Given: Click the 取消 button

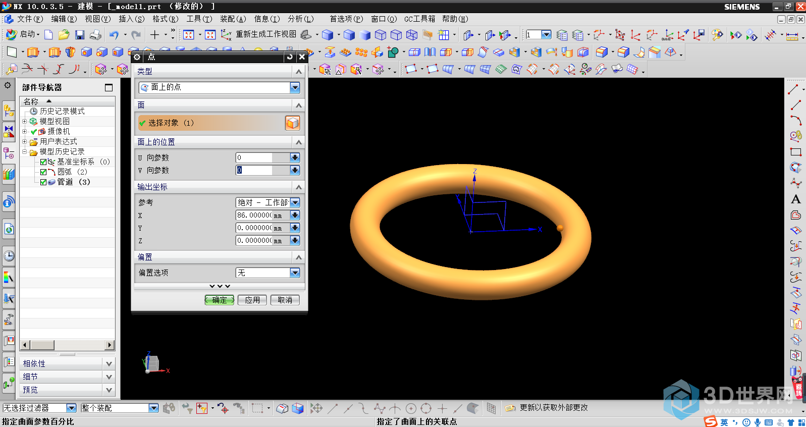Looking at the screenshot, I should pyautogui.click(x=285, y=300).
